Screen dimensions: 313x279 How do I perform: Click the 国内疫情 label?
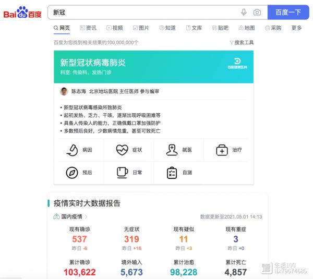[x=71, y=216]
